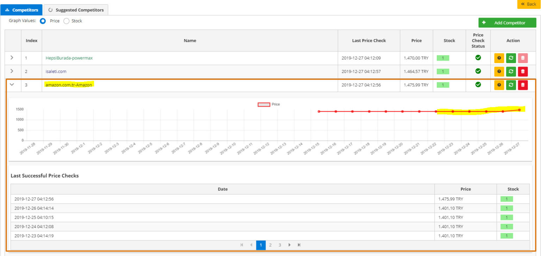This screenshot has width=541, height=256.
Task: Switch to the Suggested Competitors tab
Action: tap(76, 10)
